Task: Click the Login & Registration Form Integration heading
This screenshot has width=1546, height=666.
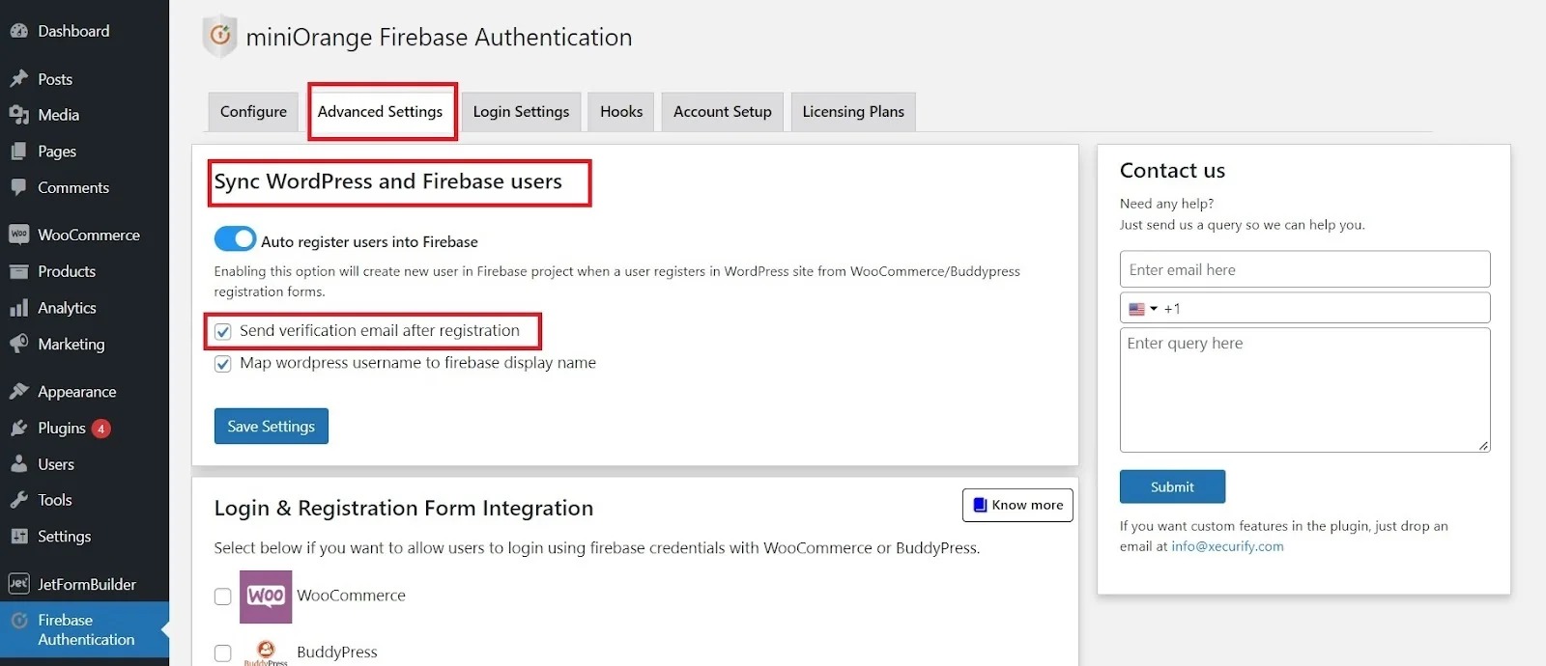Action: (x=404, y=508)
